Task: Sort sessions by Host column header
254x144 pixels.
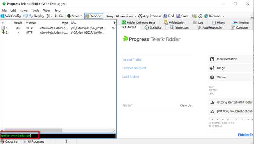Action: coord(54,23)
